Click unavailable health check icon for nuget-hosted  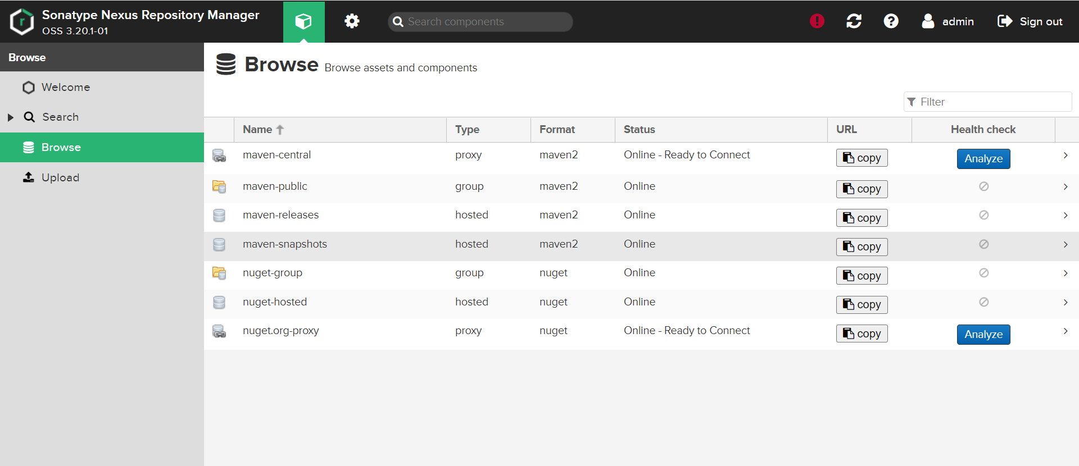click(x=983, y=302)
